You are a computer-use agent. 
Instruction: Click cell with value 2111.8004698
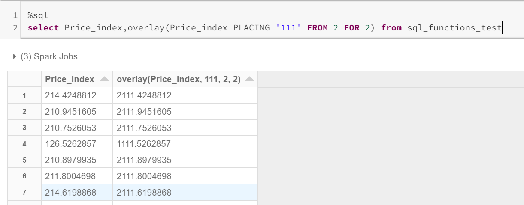point(144,176)
